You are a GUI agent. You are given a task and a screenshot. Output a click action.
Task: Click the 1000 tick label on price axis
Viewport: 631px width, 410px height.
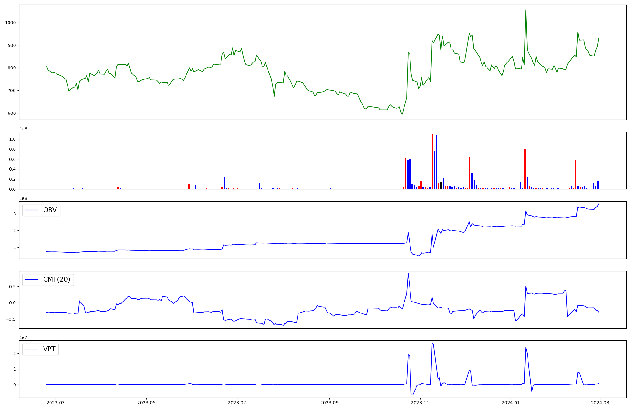click(x=11, y=23)
